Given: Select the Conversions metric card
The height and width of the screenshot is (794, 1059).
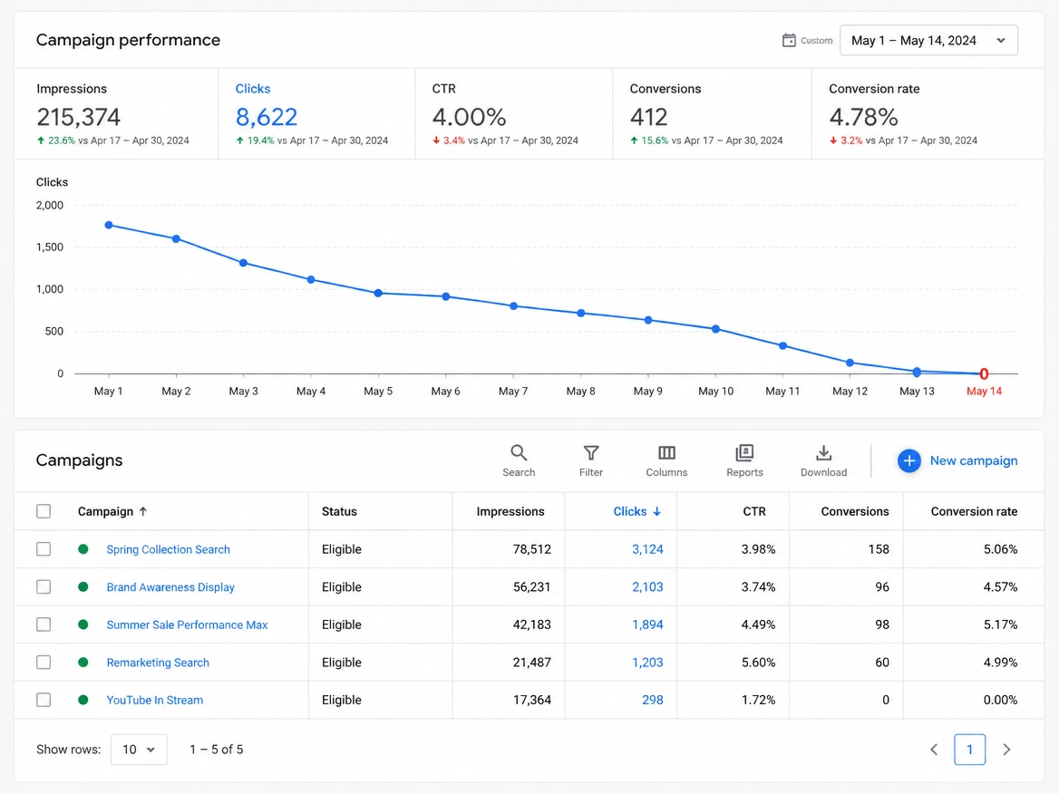Looking at the screenshot, I should [712, 114].
